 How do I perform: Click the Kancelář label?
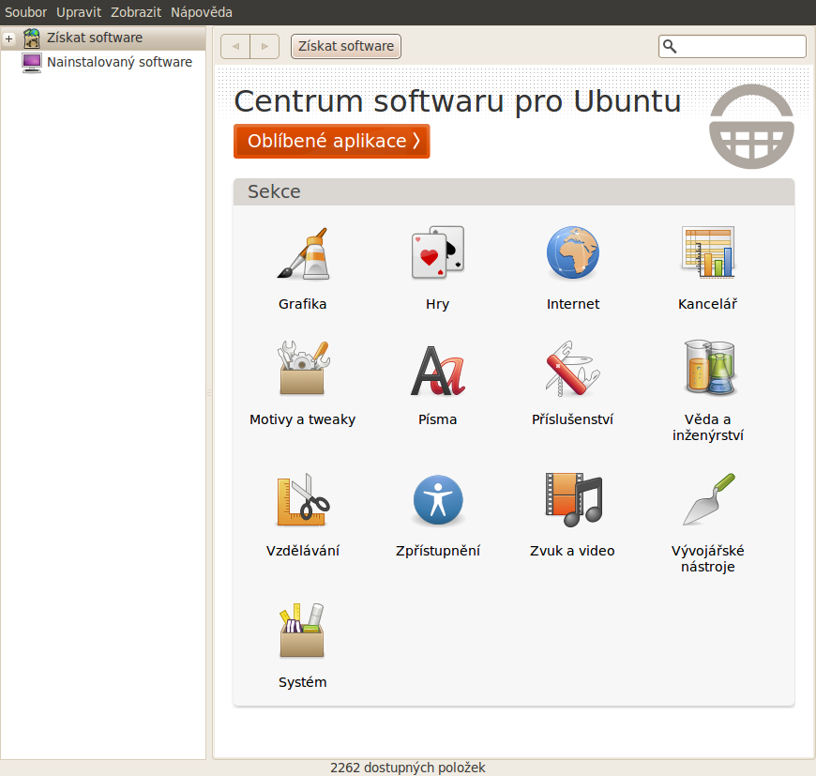click(x=708, y=304)
